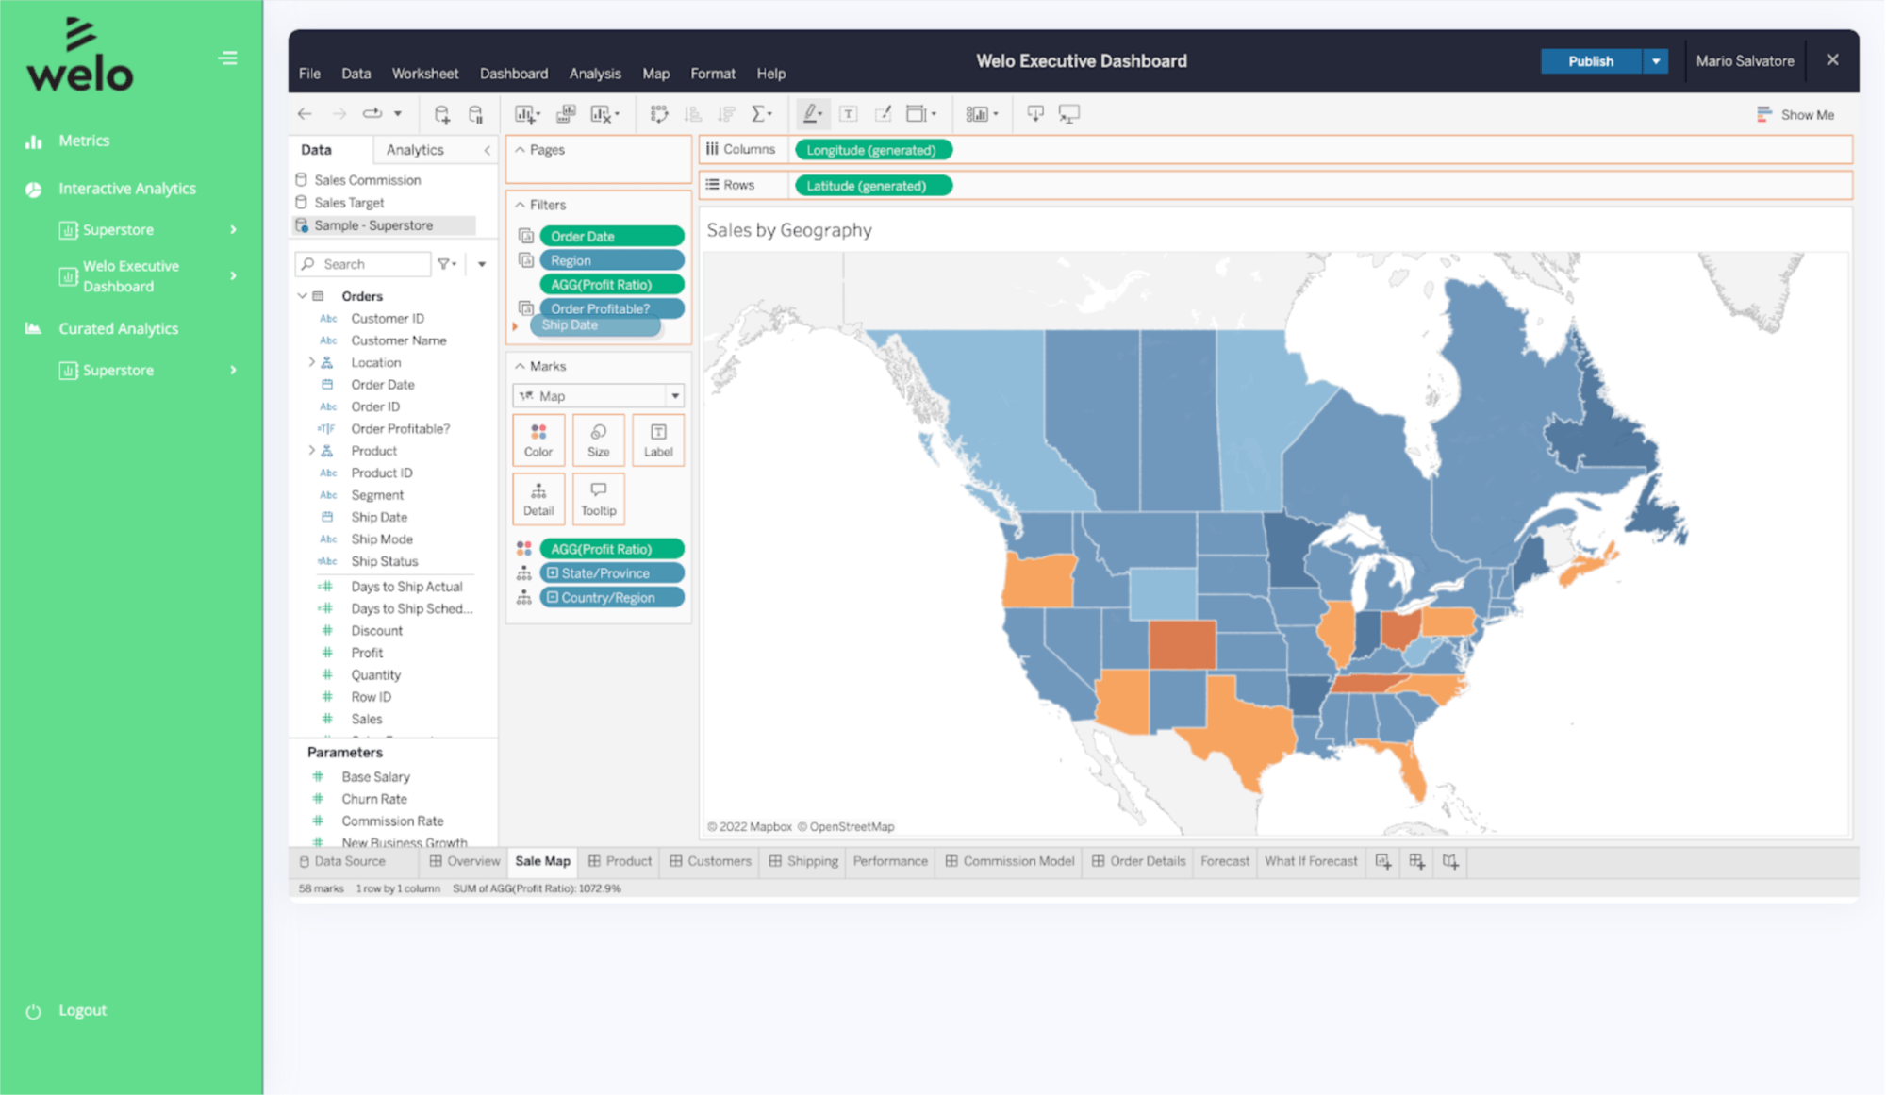
Task: Click the Color marks card button
Action: [x=538, y=440]
